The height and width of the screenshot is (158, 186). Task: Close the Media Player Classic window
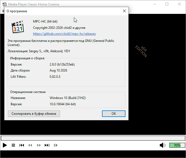coord(179,4)
